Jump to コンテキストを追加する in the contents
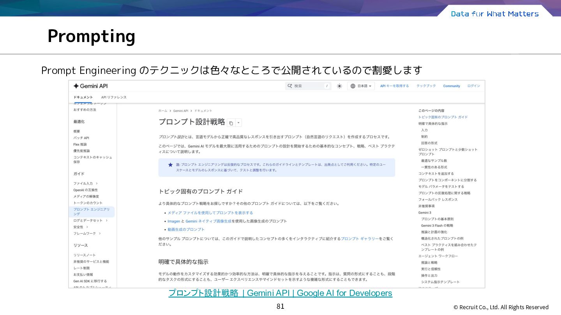Image resolution: width=561 pixels, height=315 pixels. 436,174
